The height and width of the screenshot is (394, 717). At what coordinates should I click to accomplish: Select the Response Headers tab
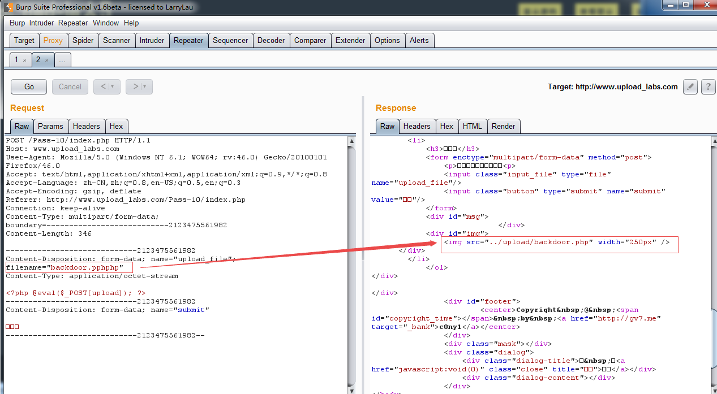pyautogui.click(x=417, y=126)
